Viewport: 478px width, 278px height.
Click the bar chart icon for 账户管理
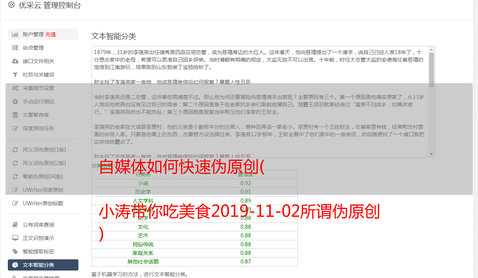[15, 34]
